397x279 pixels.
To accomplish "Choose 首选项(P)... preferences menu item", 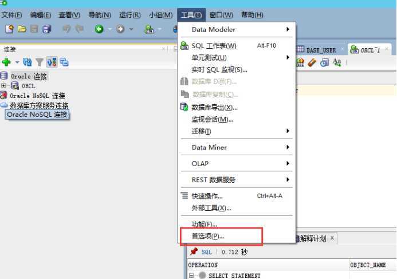I will [237, 236].
